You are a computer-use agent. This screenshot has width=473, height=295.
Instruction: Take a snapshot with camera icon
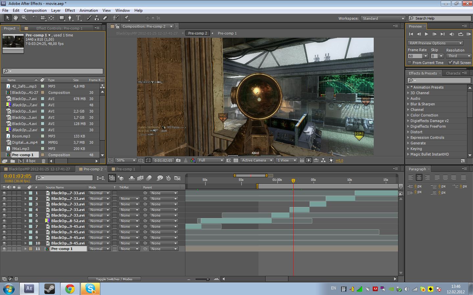click(178, 160)
